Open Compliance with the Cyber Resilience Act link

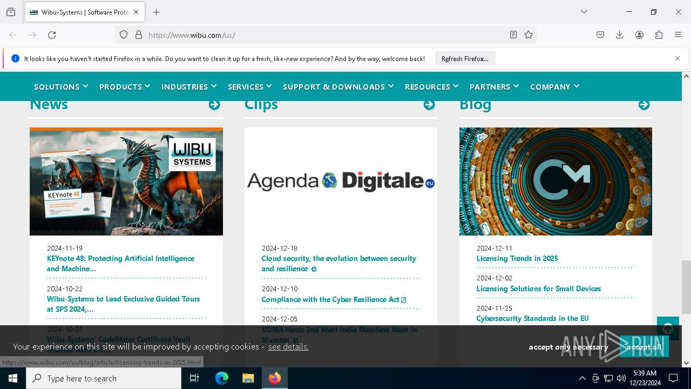[333, 299]
